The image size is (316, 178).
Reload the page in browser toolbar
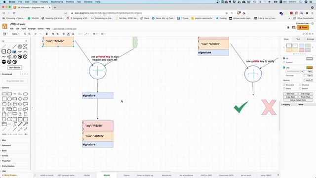click(x=14, y=13)
